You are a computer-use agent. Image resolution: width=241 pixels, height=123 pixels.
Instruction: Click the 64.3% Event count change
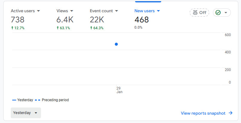tap(97, 28)
